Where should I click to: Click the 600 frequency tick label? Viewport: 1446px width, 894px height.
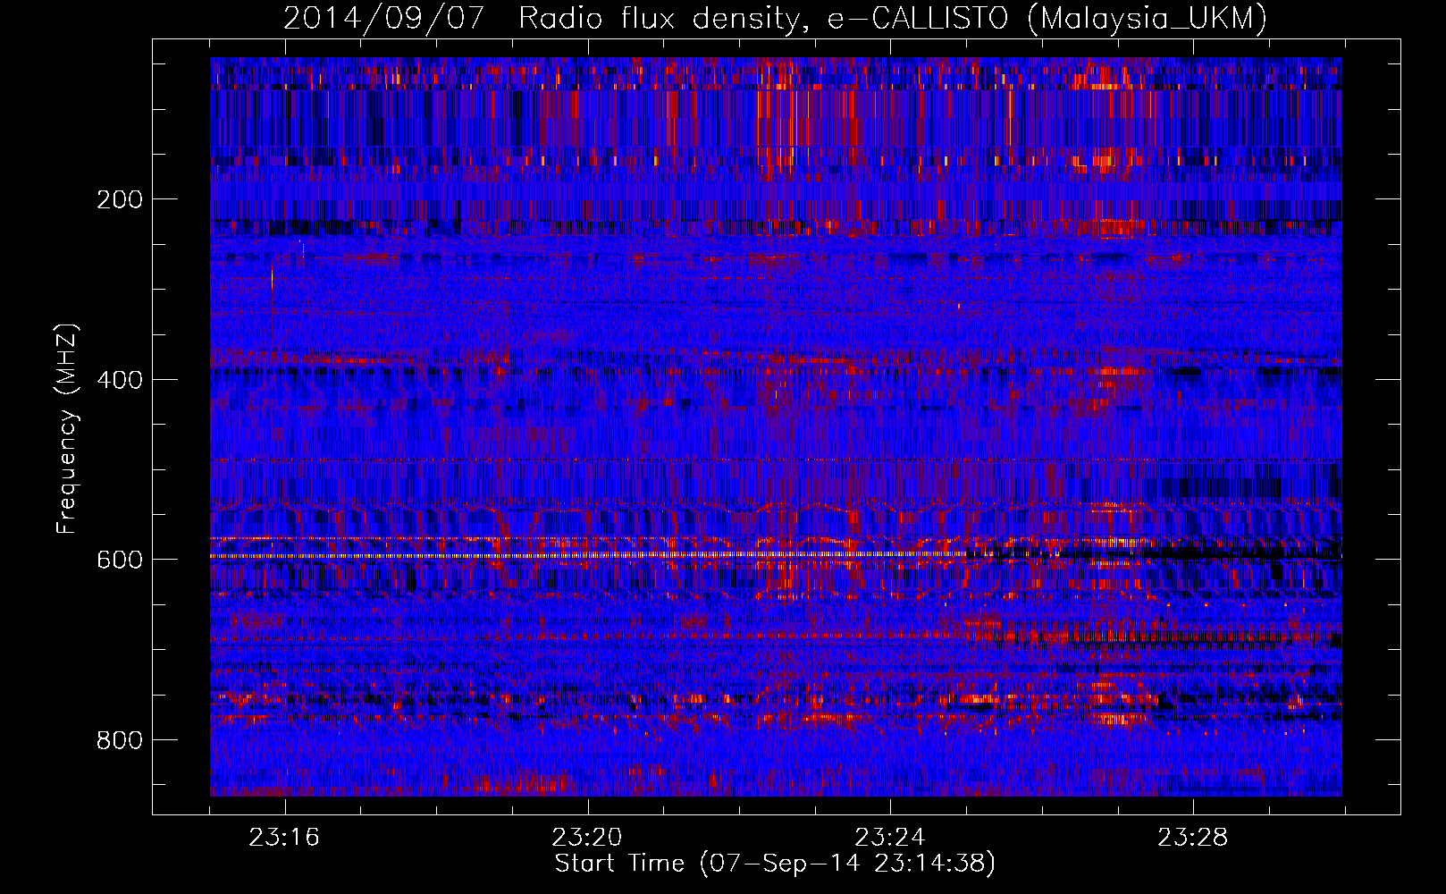pyautogui.click(x=120, y=560)
